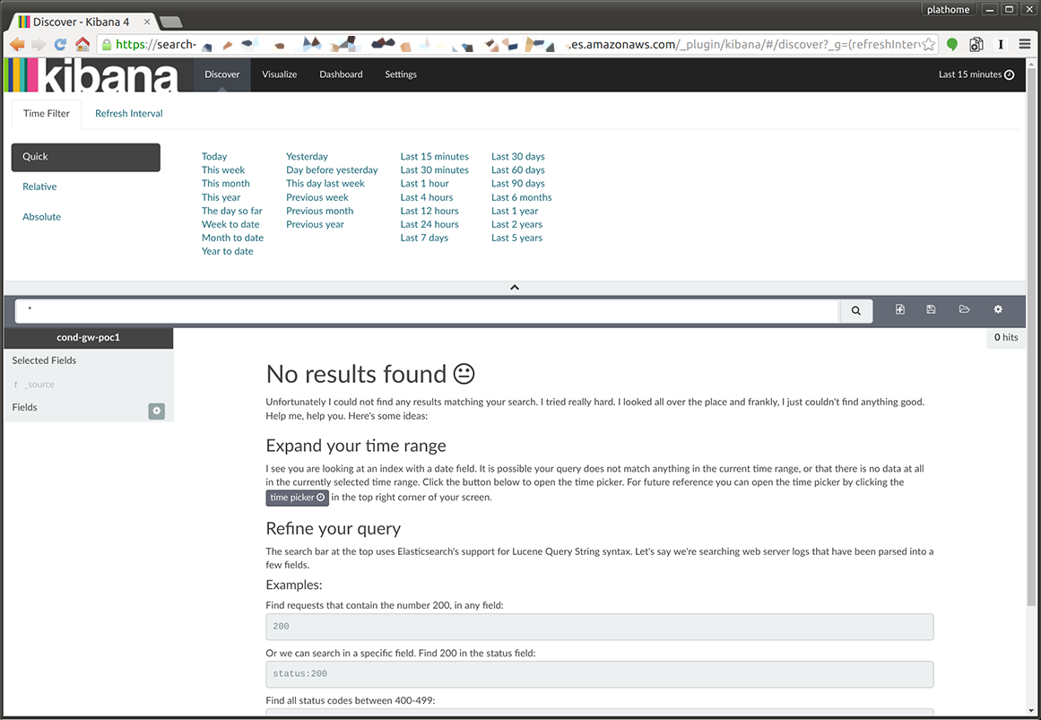Select Previous year range
Viewport: 1041px width, 720px height.
[316, 224]
